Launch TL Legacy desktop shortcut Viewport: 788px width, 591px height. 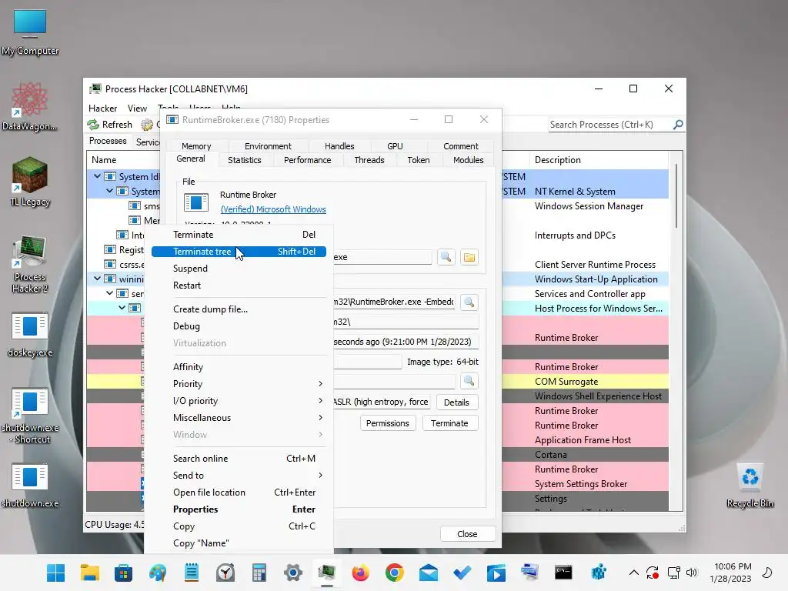[30, 182]
